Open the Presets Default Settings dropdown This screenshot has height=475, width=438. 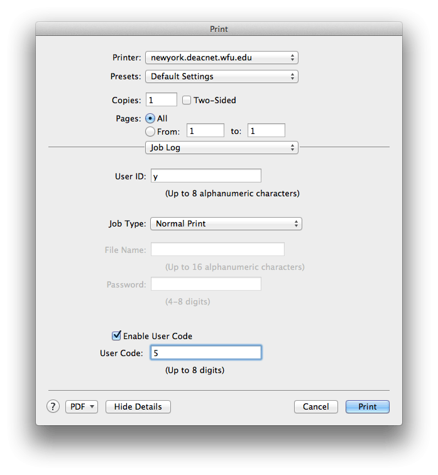(x=222, y=76)
